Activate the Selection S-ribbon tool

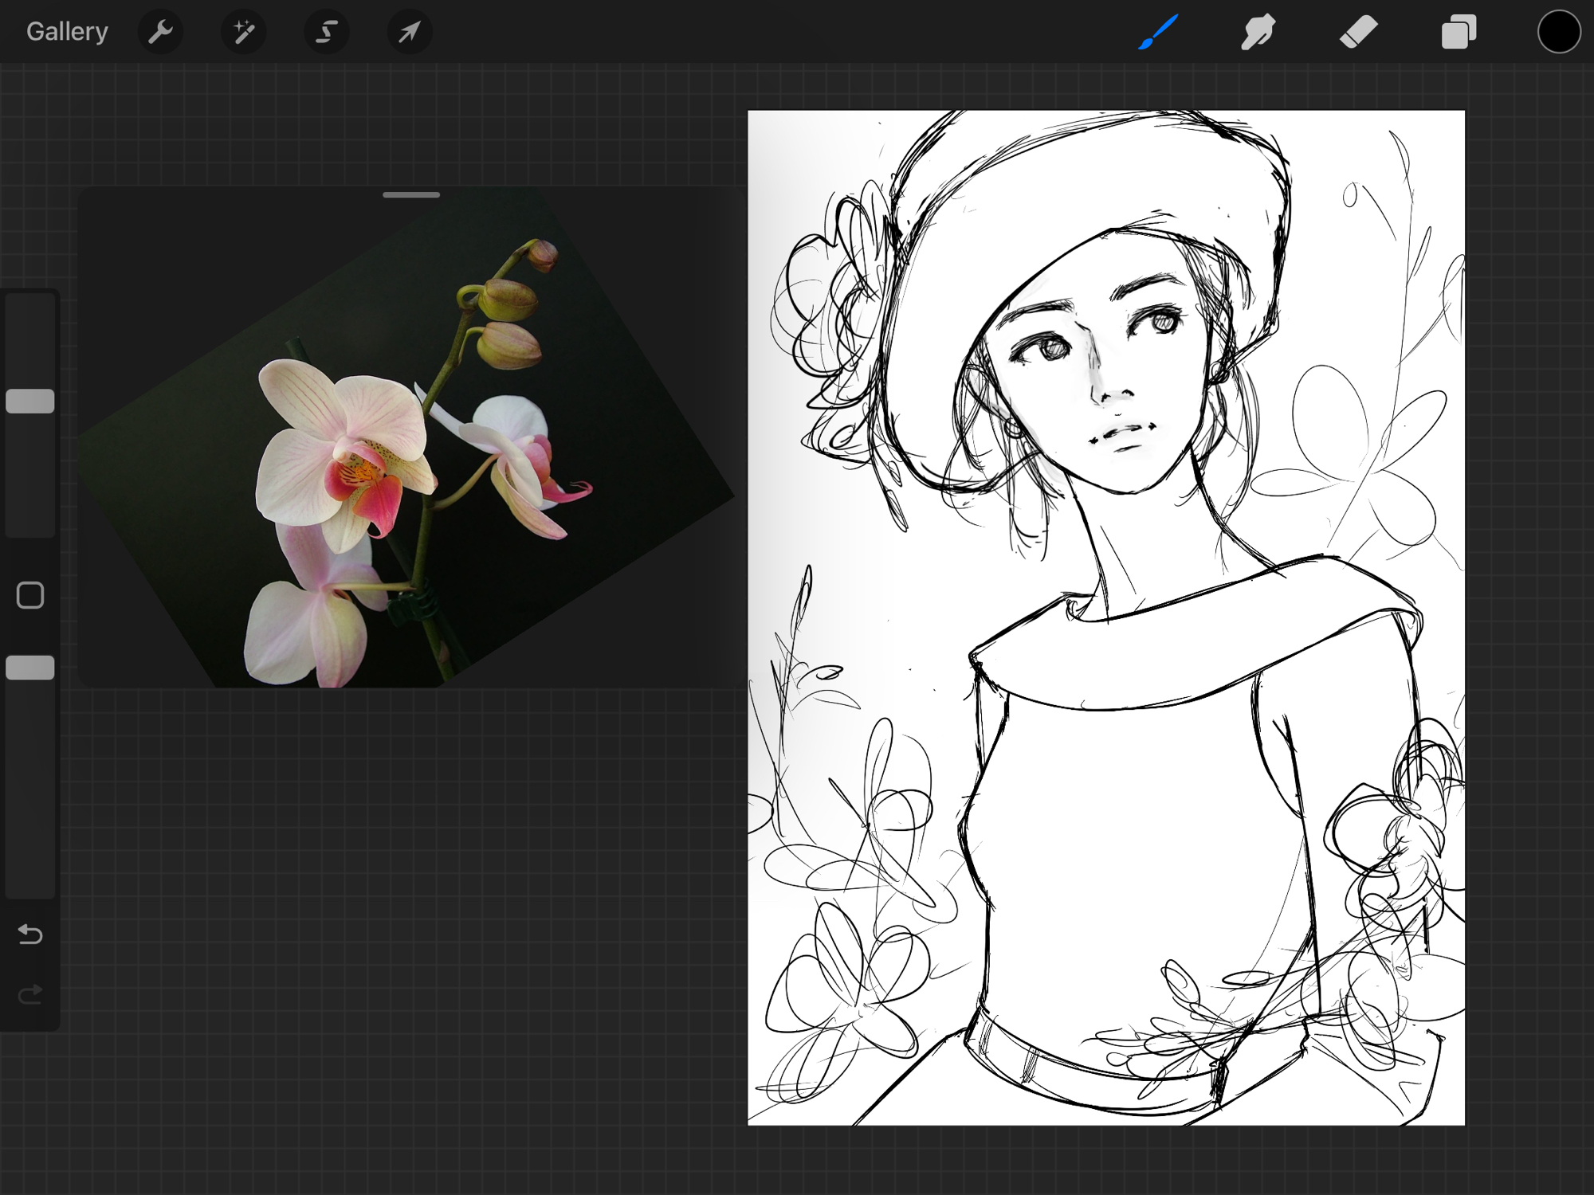[x=326, y=32]
